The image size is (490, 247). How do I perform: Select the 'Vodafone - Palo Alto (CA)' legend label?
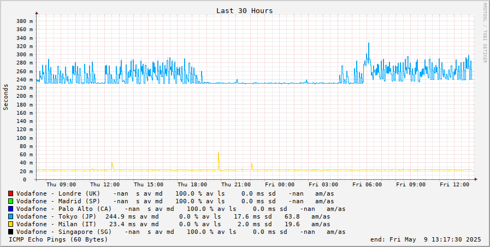pos(64,209)
